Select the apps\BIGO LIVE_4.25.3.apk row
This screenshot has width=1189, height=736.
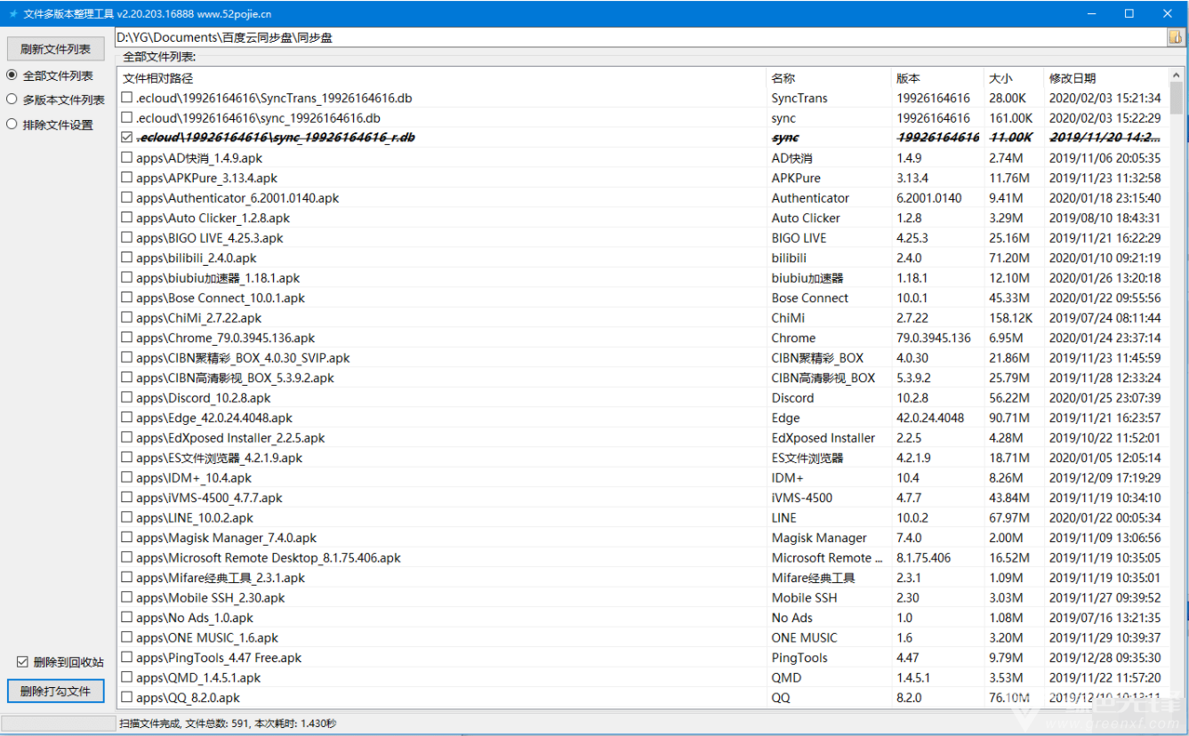[643, 238]
